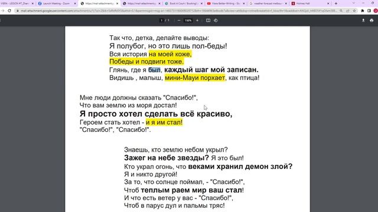378x212 pixels.
Task: Switch to the Holmes Hall tab
Action: pos(309,4)
